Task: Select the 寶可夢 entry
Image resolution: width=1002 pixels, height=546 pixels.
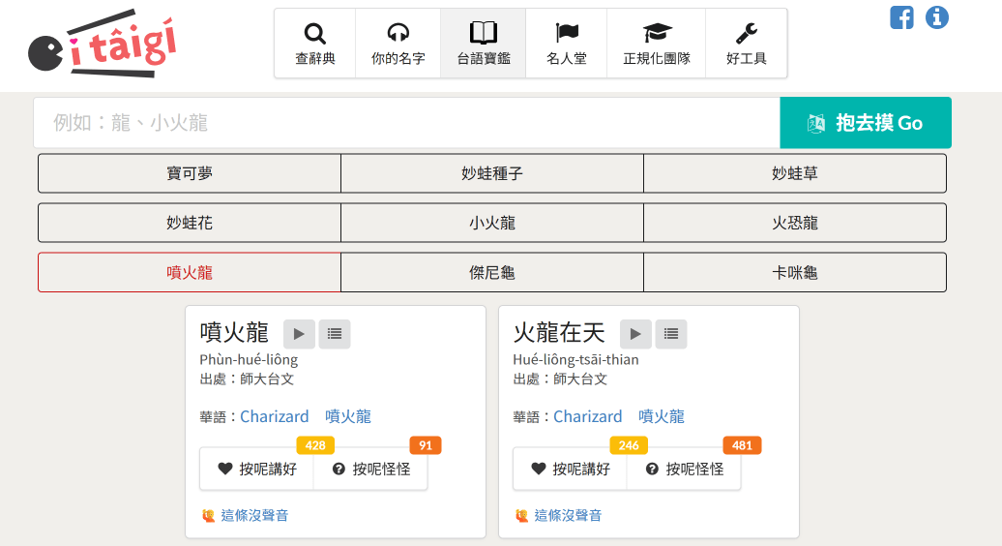Action: pyautogui.click(x=190, y=173)
